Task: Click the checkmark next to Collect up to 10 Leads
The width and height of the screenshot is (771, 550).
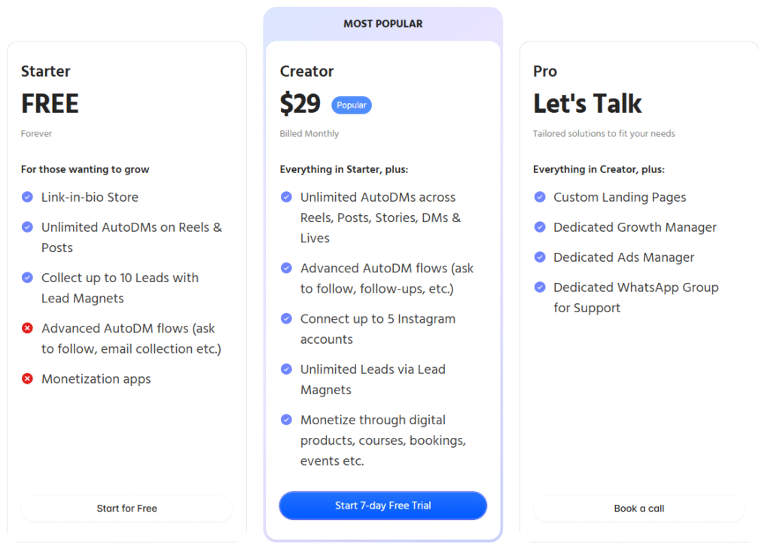Action: (27, 278)
